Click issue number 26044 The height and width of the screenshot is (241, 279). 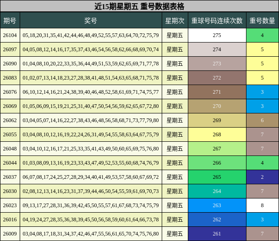(x=10, y=163)
